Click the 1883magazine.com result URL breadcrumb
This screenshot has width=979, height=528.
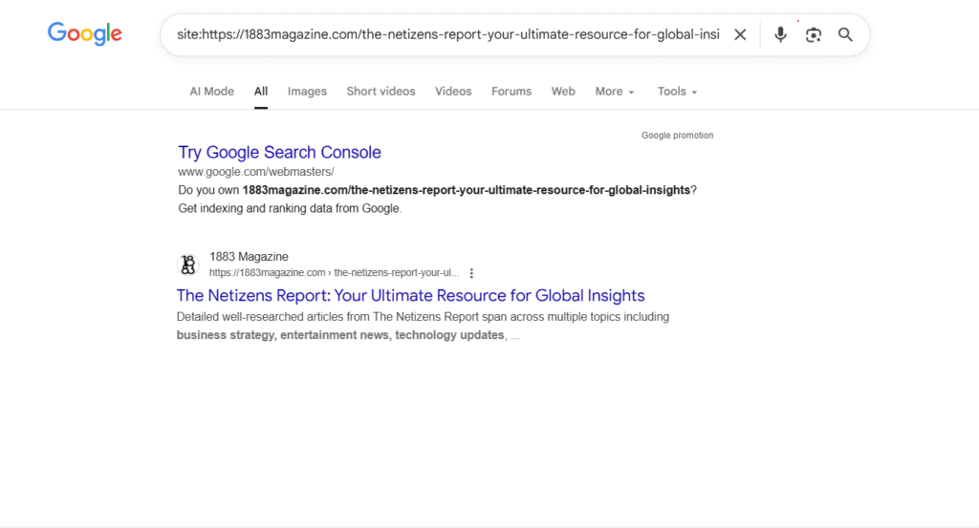(334, 273)
